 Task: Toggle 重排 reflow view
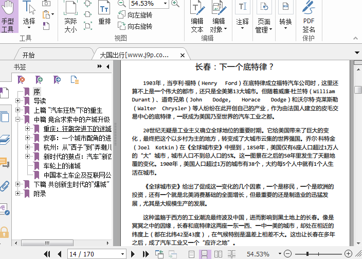104,13
